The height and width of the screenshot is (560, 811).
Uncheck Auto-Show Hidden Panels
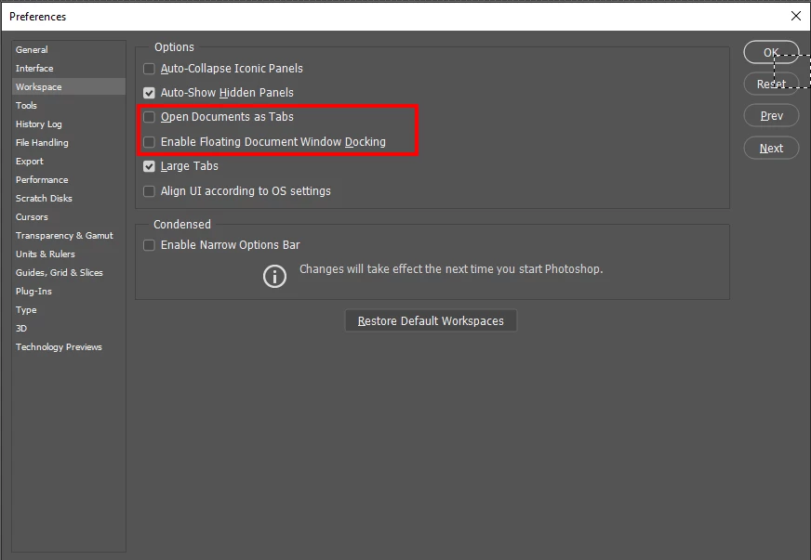point(149,93)
